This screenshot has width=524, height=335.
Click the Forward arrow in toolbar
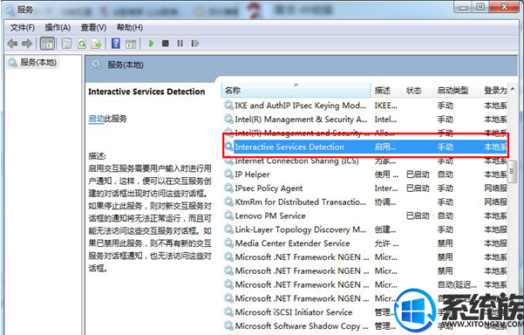point(27,44)
